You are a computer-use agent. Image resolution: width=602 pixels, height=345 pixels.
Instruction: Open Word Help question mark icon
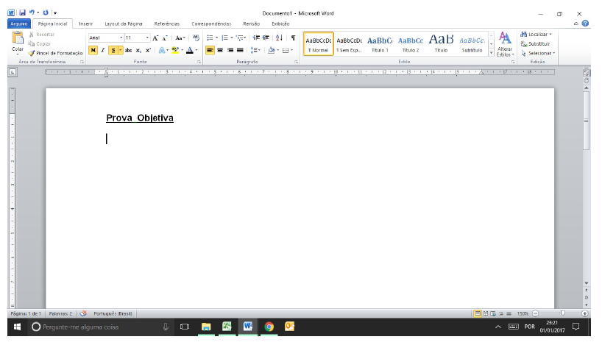pyautogui.click(x=585, y=24)
